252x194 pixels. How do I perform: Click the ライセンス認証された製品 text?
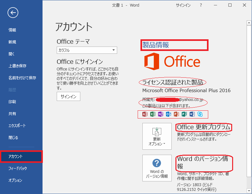pos(173,82)
